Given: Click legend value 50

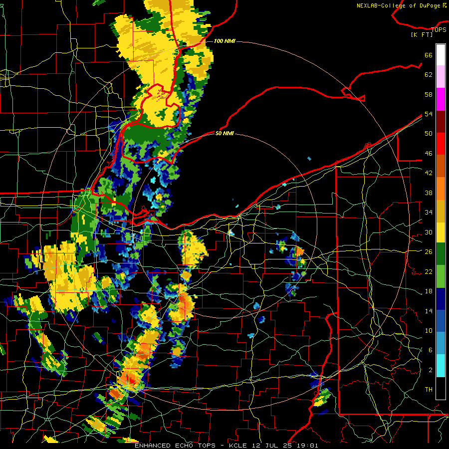Looking at the screenshot, I should tap(429, 133).
